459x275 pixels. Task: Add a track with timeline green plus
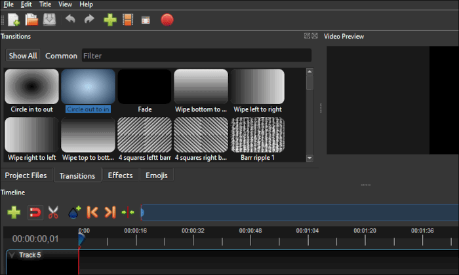(14, 212)
